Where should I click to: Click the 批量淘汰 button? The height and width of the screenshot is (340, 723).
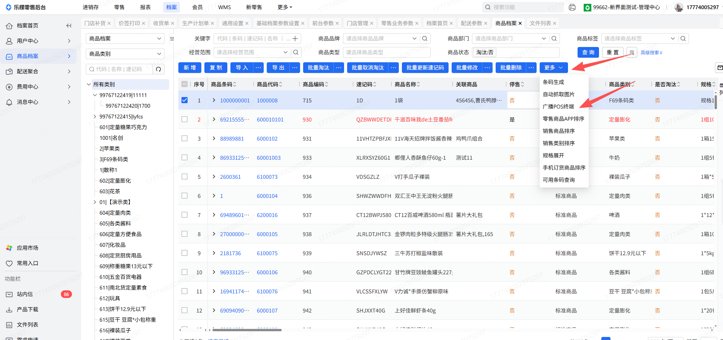pyautogui.click(x=318, y=68)
